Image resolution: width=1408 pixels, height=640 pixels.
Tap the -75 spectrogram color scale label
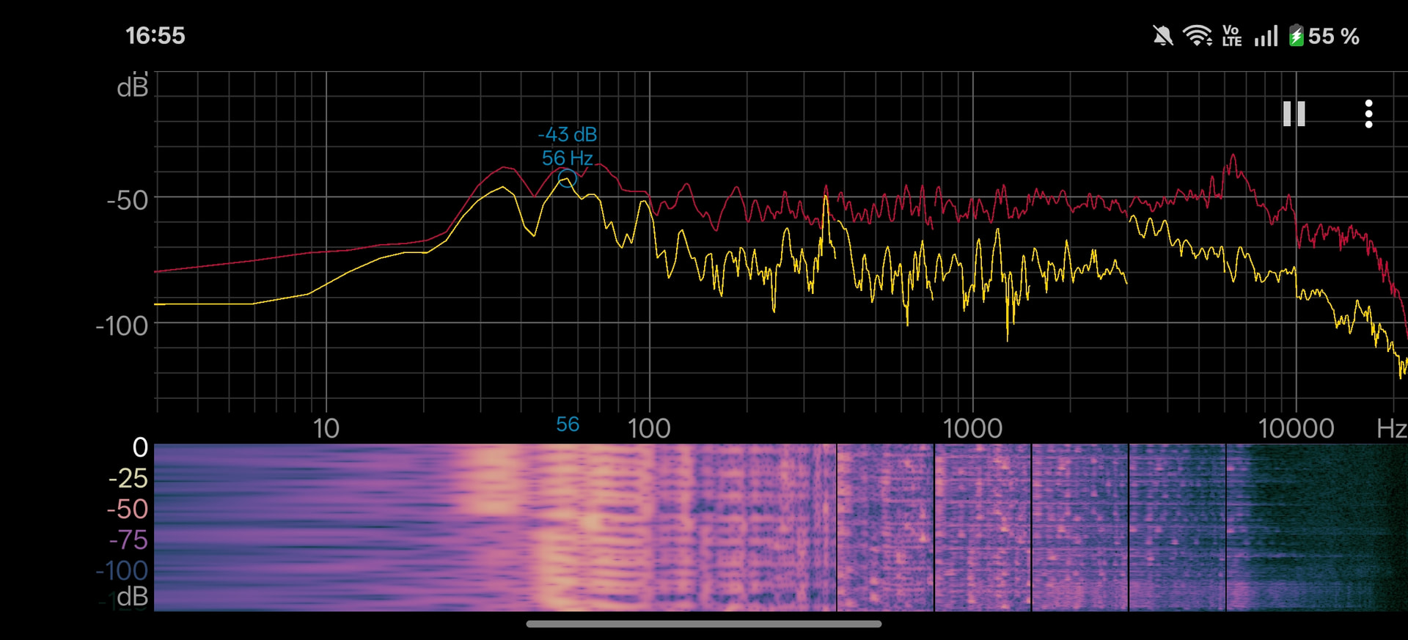click(128, 540)
